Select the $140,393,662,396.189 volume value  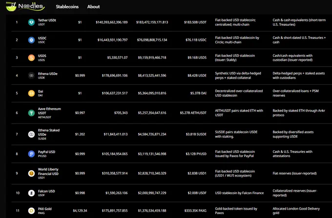[x=112, y=22]
